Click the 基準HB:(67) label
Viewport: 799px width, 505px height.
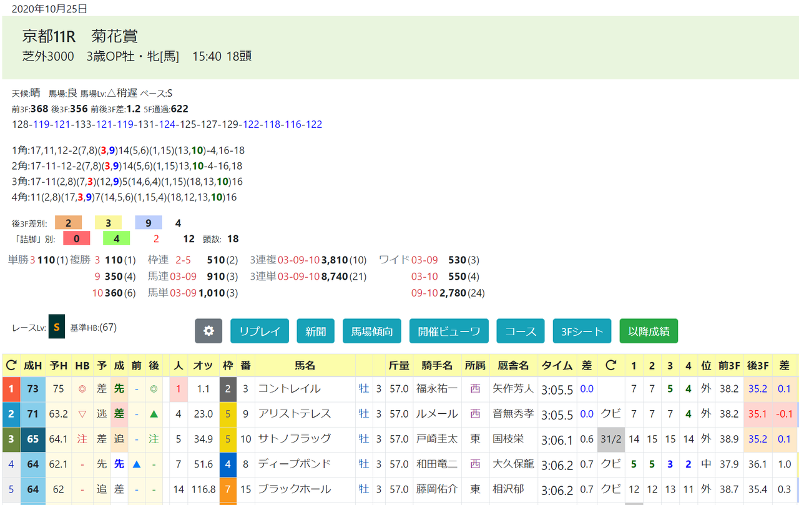(x=94, y=327)
